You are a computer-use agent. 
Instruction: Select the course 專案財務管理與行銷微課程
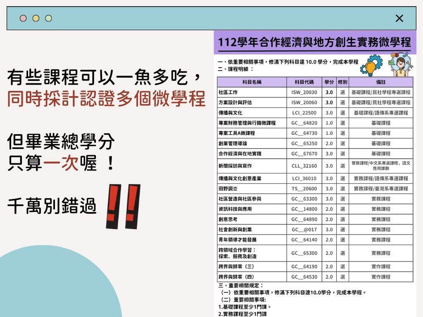click(247, 123)
